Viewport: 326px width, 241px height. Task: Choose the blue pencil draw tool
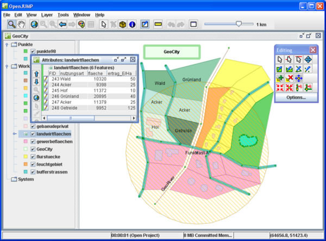point(308,69)
